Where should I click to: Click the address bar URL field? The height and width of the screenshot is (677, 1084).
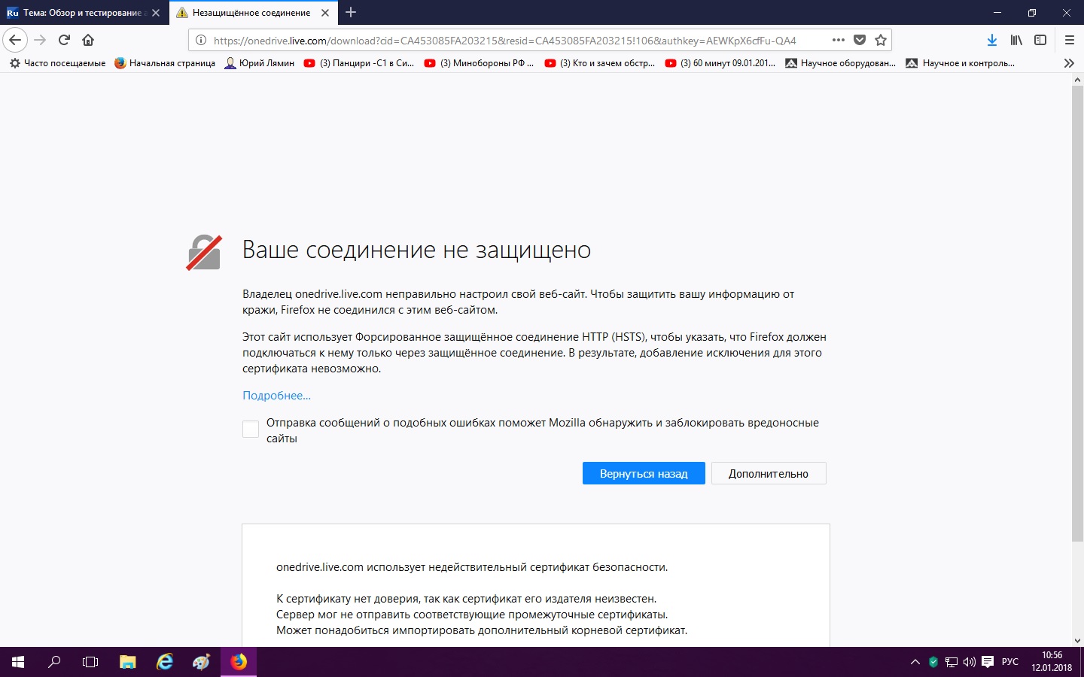(x=504, y=41)
